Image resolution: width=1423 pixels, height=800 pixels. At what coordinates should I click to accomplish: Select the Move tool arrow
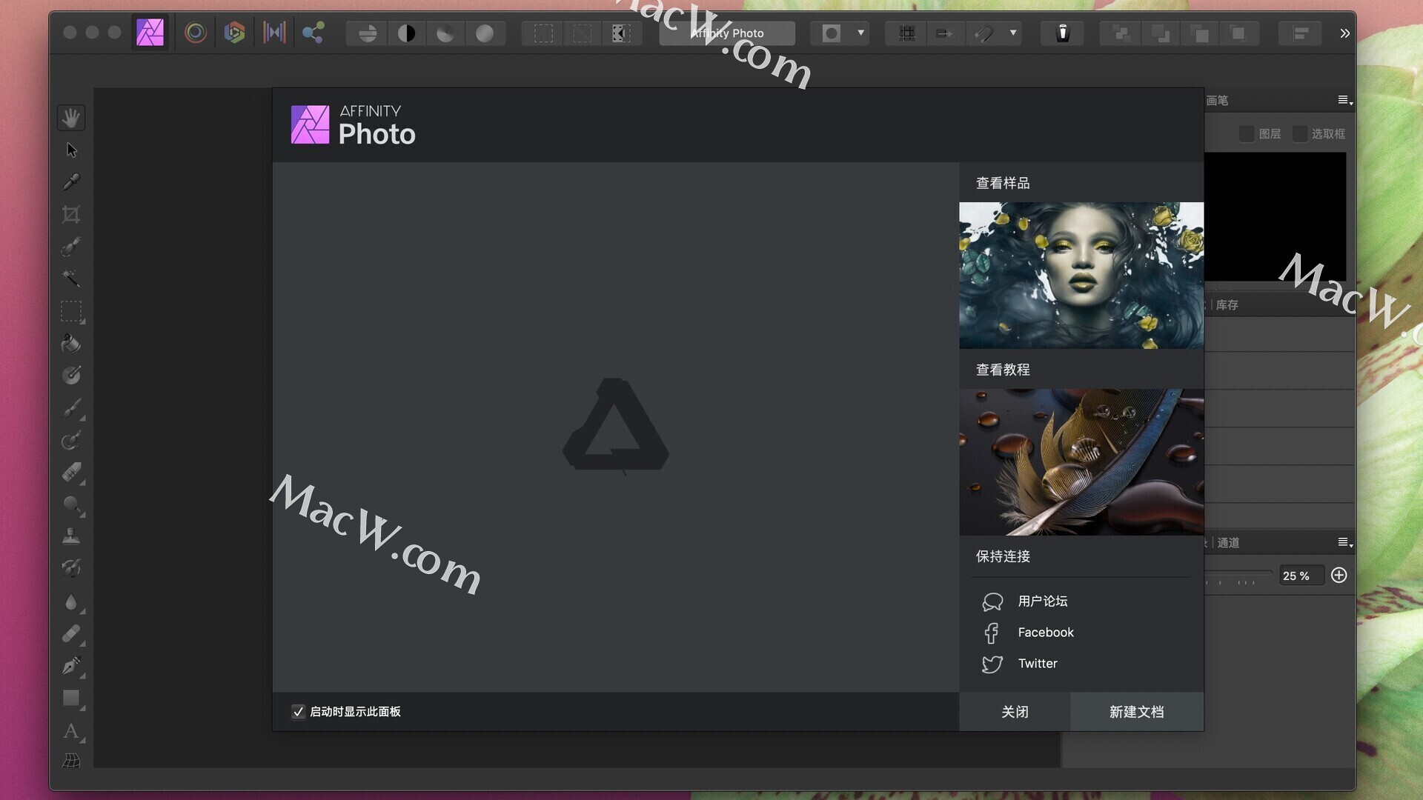71,150
